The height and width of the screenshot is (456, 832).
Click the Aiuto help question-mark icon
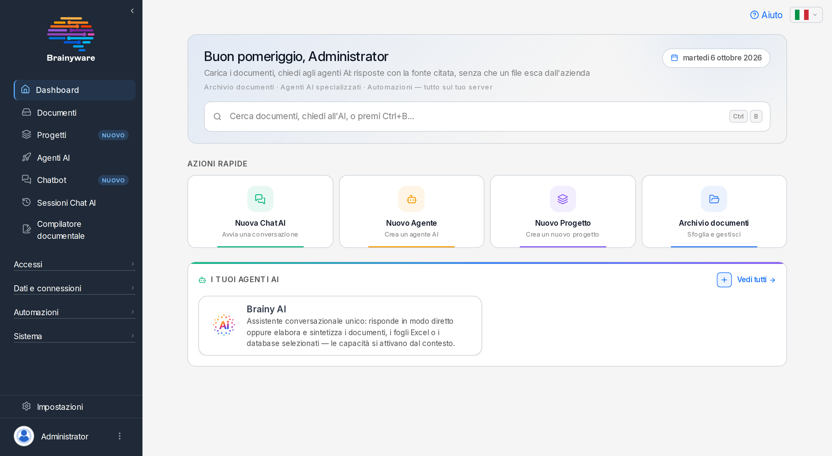(754, 15)
